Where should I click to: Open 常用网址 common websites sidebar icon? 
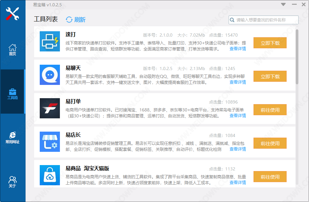12,138
